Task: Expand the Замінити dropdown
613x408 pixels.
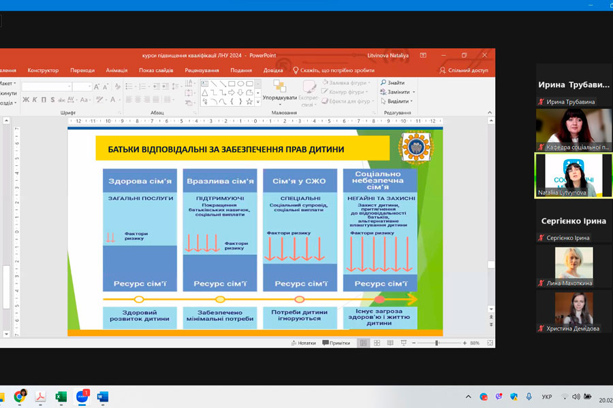Action: (x=413, y=92)
